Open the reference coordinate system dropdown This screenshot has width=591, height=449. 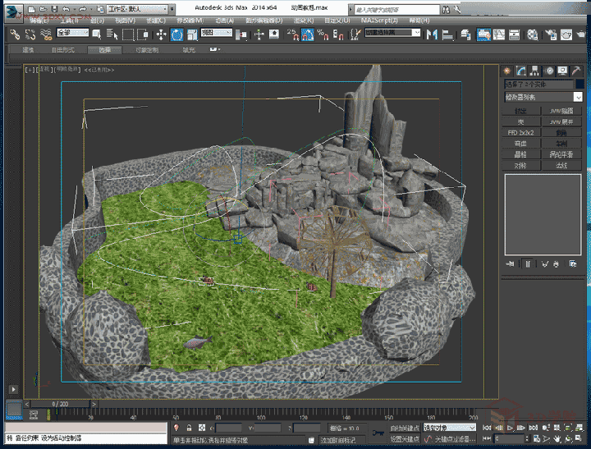[218, 34]
